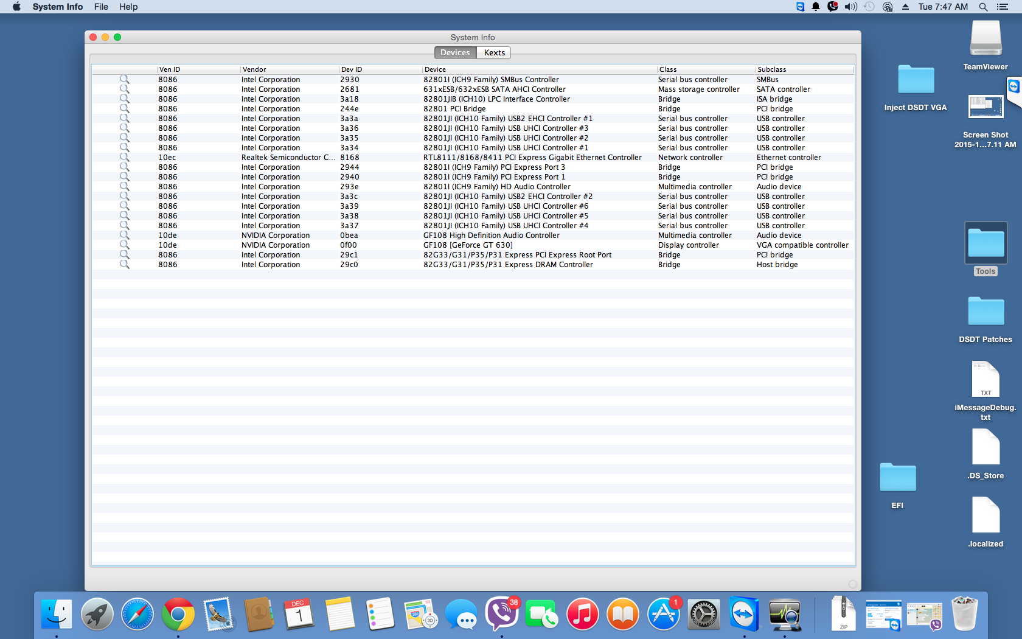Image resolution: width=1022 pixels, height=639 pixels.
Task: Open the File menu
Action: (101, 7)
